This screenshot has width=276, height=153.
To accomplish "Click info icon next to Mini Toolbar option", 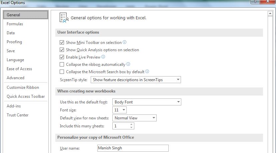I will [x=124, y=42].
